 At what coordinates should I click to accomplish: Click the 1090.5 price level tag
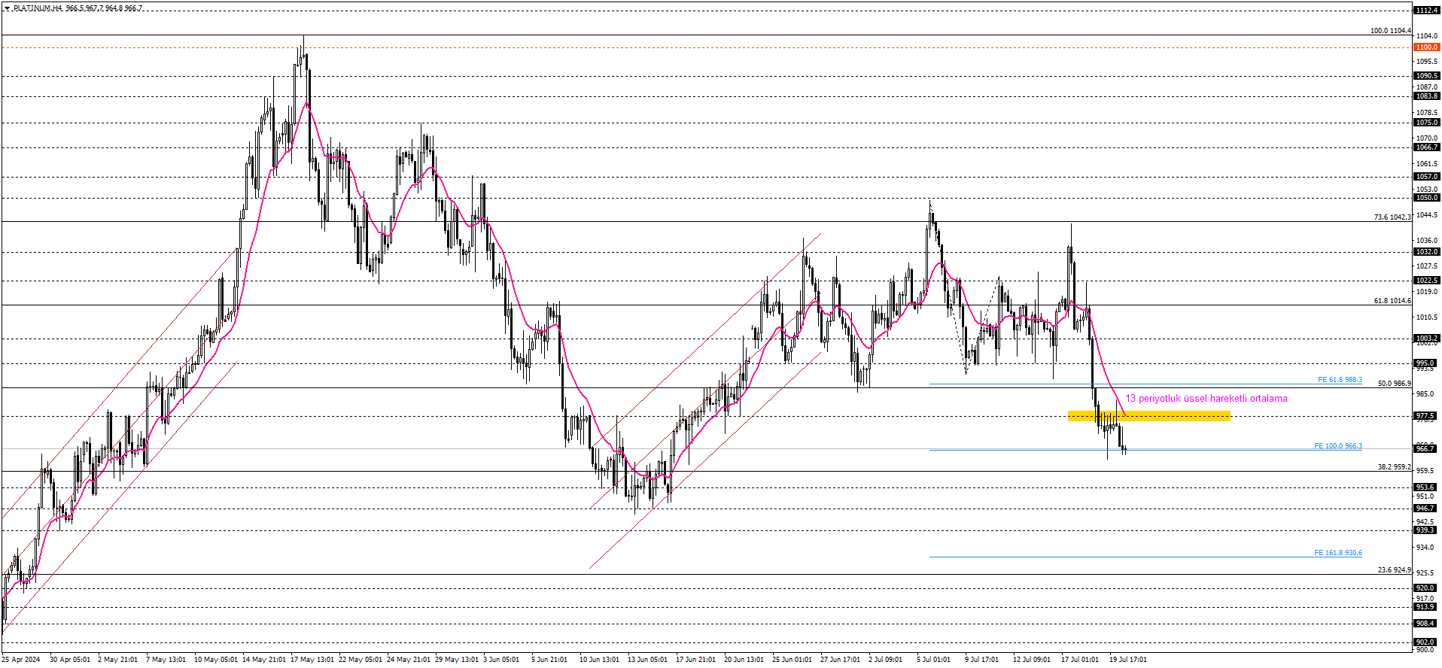point(1427,76)
